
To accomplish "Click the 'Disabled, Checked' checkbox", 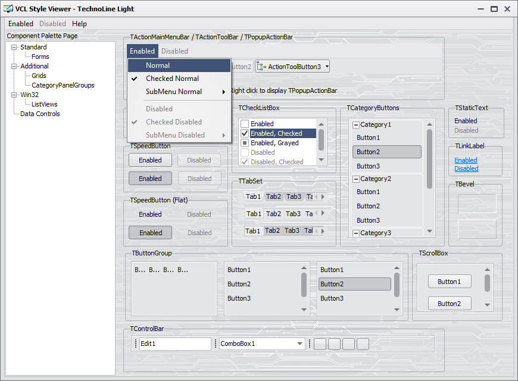I will tap(245, 162).
